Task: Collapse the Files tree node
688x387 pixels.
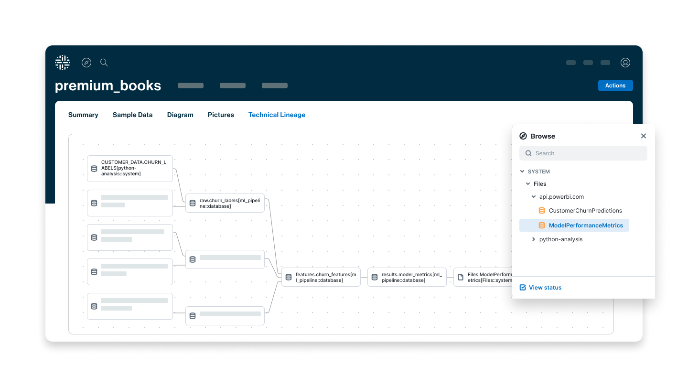Action: 528,184
